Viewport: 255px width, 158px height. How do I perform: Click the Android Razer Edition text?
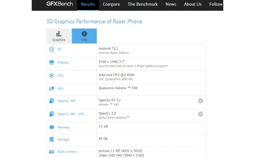tap(114, 53)
